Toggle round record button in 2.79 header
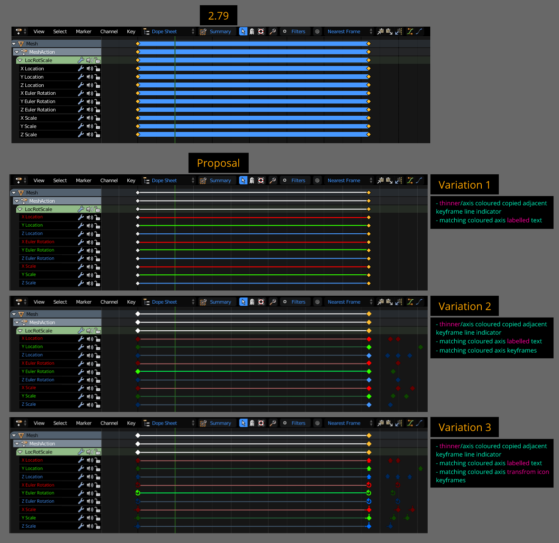This screenshot has height=543, width=559. point(317,31)
